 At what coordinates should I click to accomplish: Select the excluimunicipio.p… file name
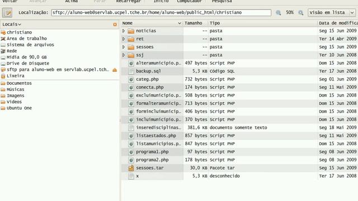158,95
